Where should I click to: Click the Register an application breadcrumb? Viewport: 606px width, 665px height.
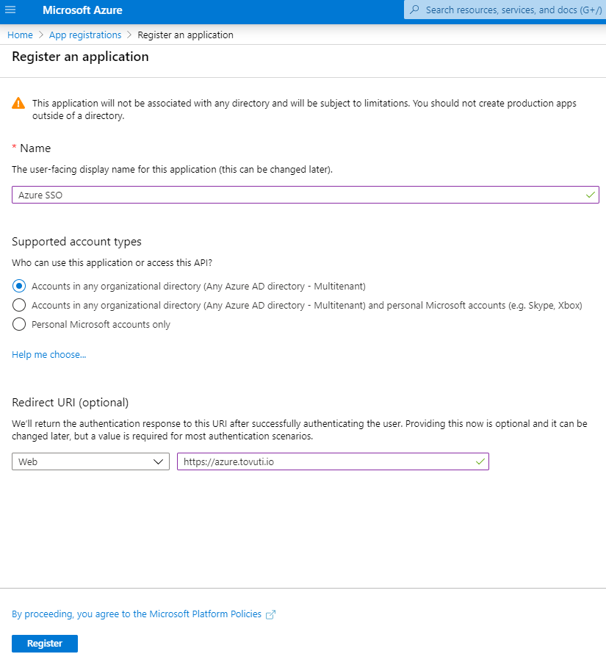pyautogui.click(x=185, y=35)
